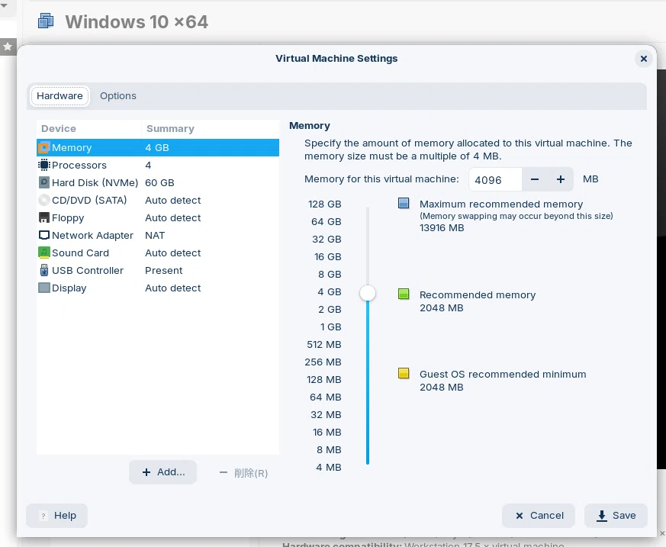Save the virtual machine settings
Image resolution: width=666 pixels, height=547 pixels.
[616, 516]
